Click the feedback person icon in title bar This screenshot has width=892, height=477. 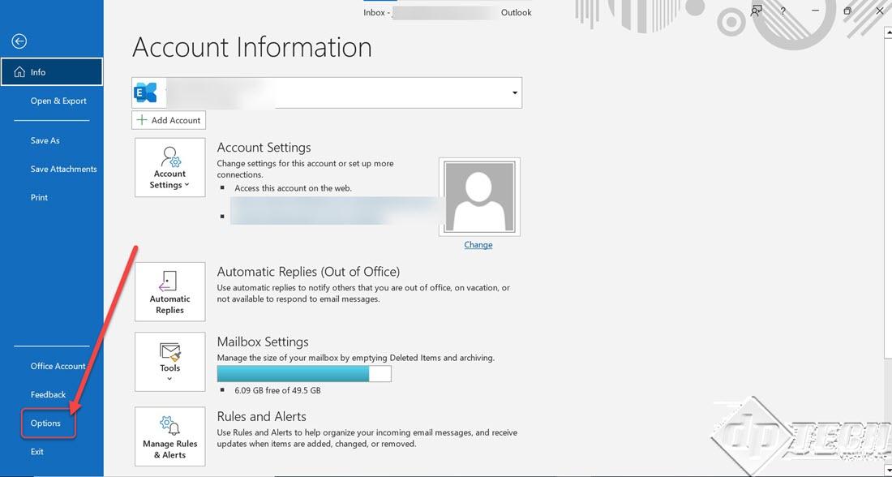[756, 11]
